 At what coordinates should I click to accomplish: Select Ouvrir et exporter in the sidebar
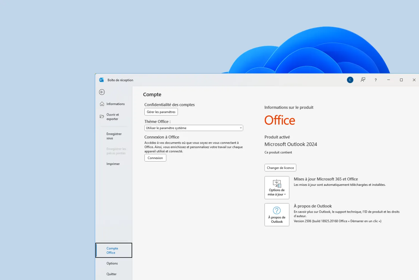[x=114, y=117]
